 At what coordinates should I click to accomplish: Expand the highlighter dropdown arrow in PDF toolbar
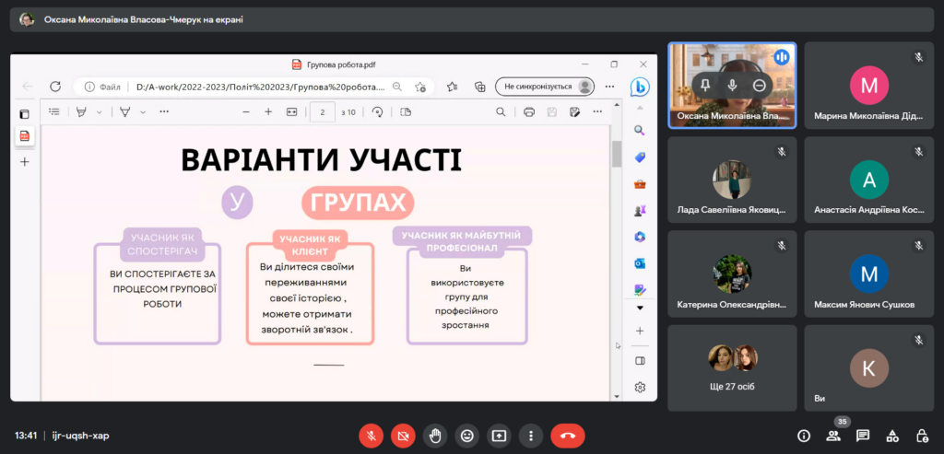pos(100,112)
